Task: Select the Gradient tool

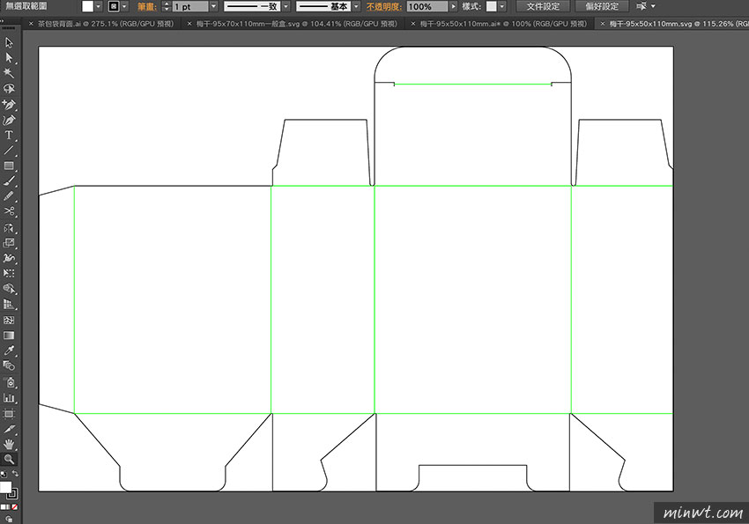Action: coord(9,336)
